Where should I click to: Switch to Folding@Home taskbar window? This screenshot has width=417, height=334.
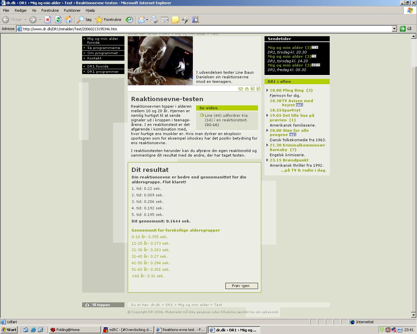pyautogui.click(x=74, y=330)
